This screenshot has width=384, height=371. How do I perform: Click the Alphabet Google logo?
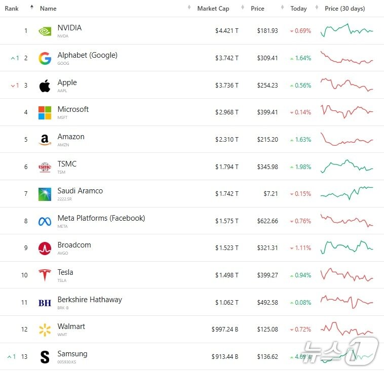click(45, 59)
